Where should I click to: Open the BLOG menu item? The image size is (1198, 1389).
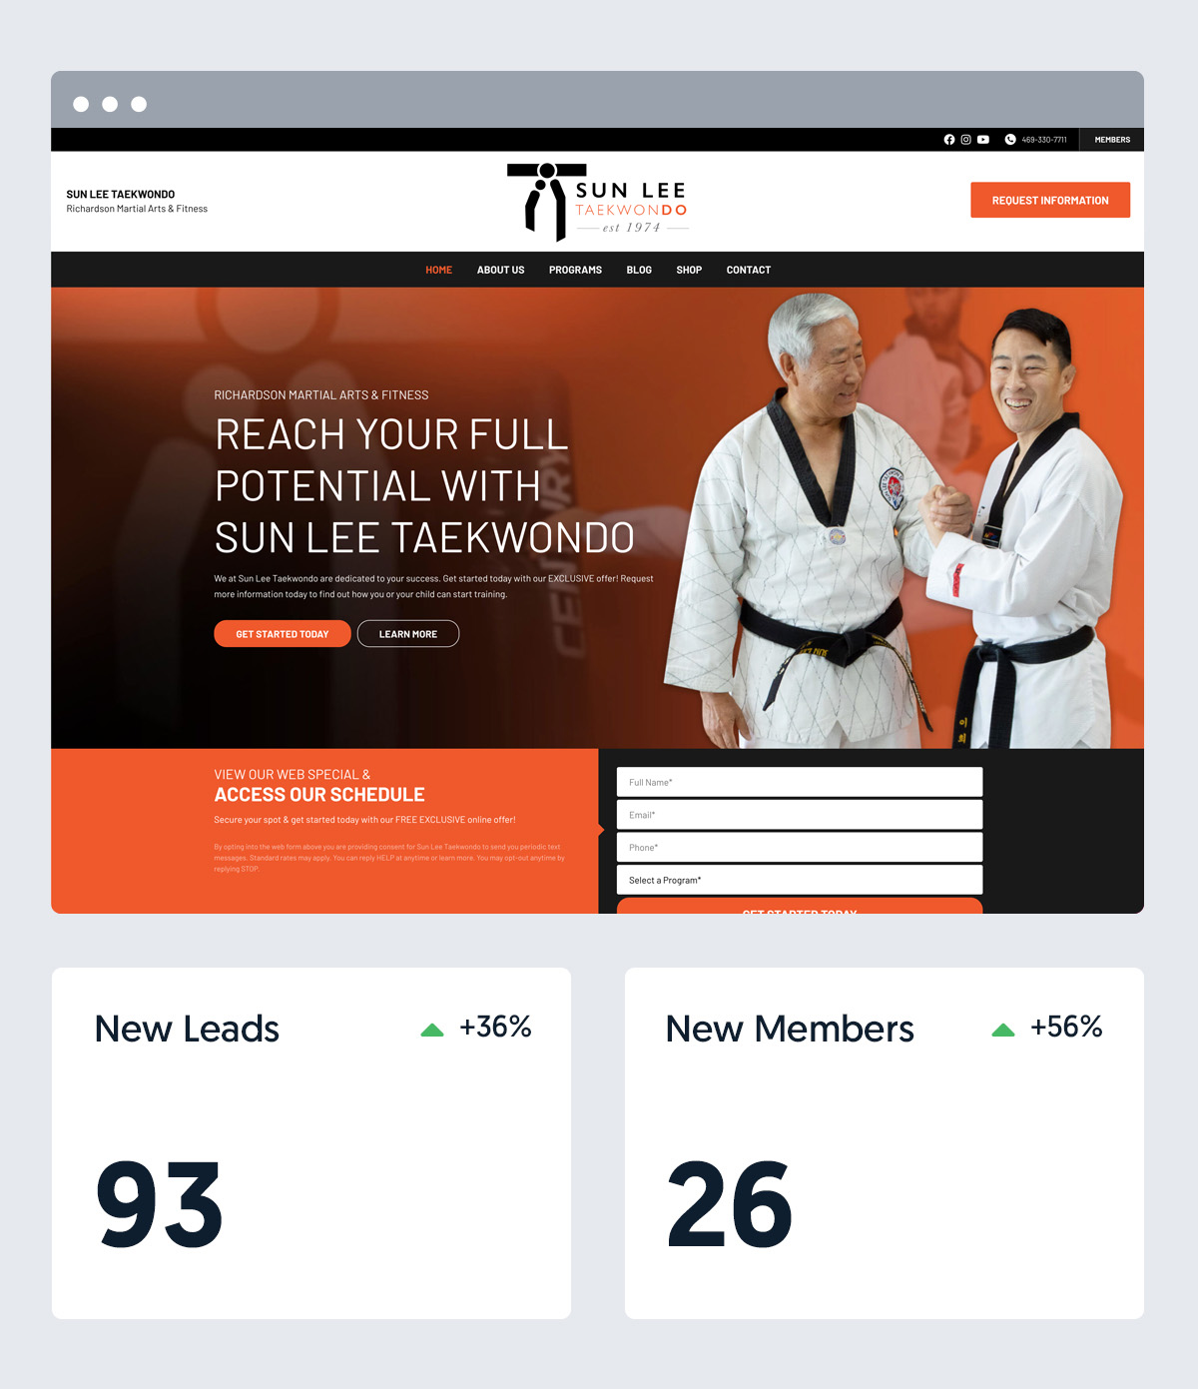tap(639, 270)
